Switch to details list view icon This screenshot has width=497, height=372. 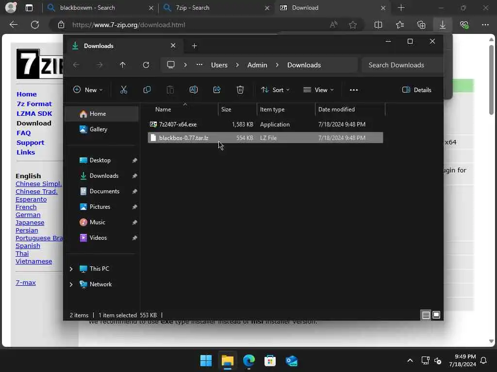[426, 315]
